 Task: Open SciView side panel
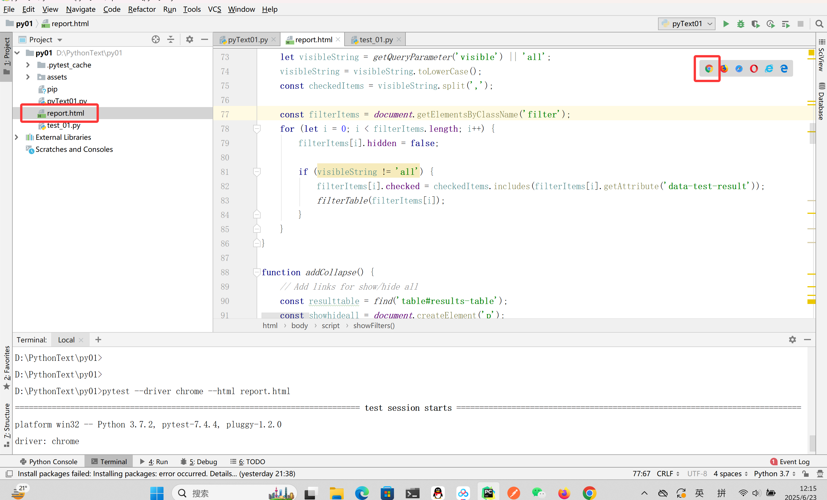point(821,56)
